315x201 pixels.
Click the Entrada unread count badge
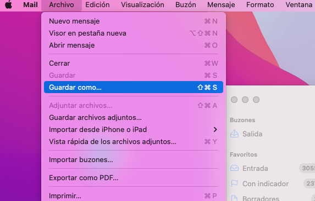(x=307, y=168)
